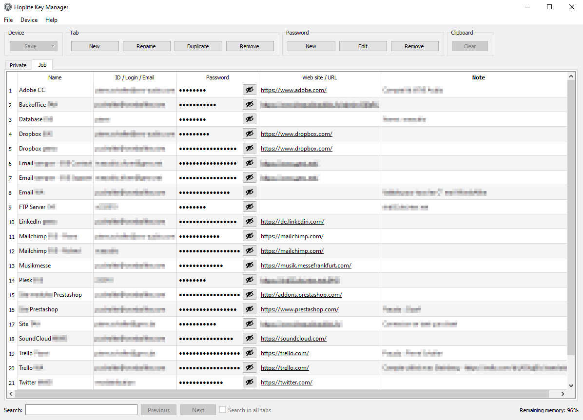Click the Note column header

pos(478,77)
